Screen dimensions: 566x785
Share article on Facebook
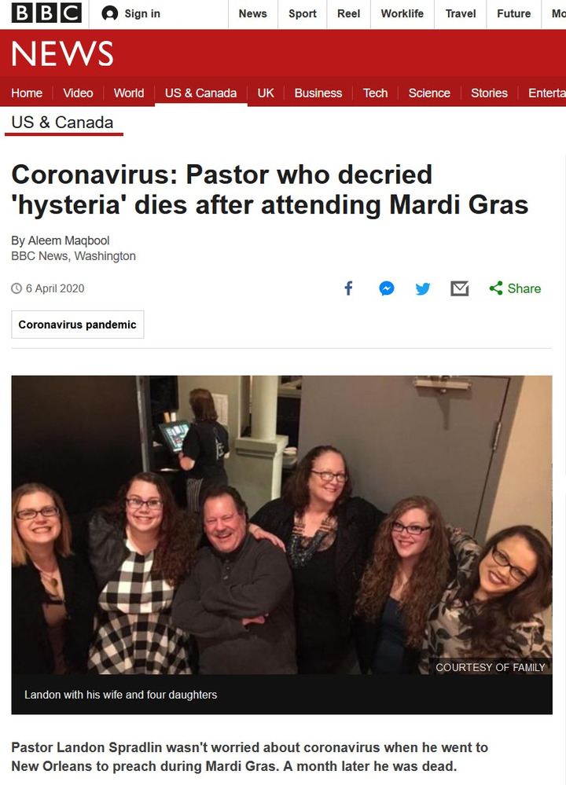(348, 288)
